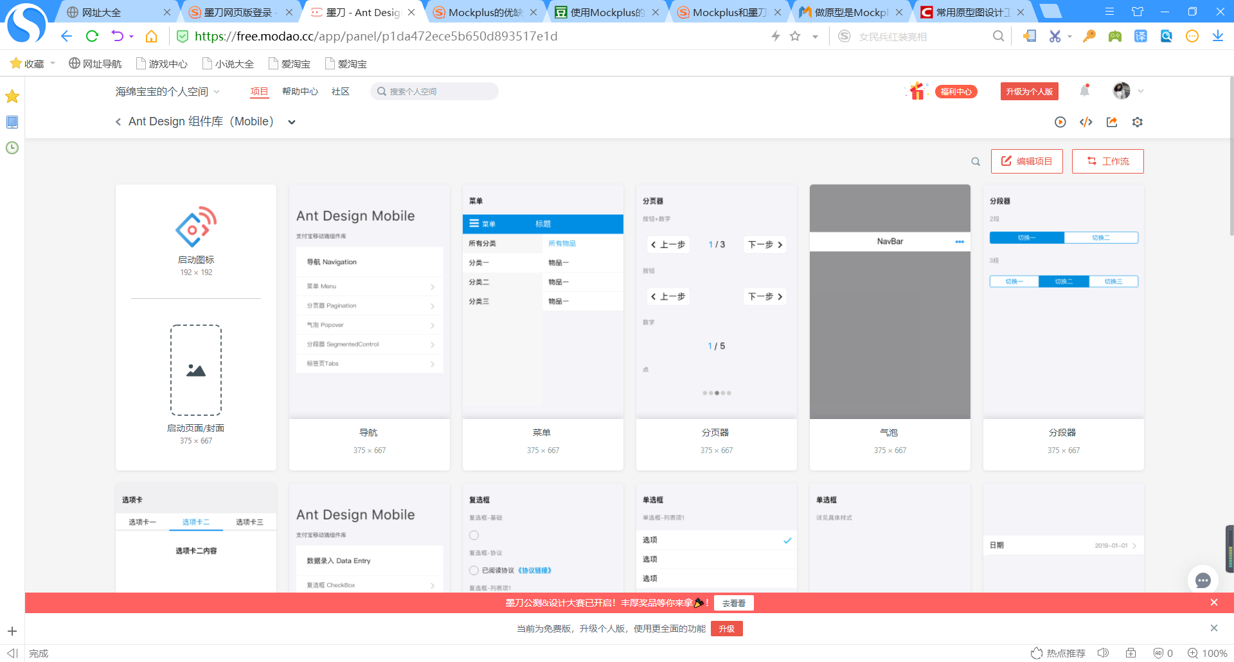The width and height of the screenshot is (1234, 662).
Task: Select the 切换二 segment in 2段 control
Action: point(1101,238)
